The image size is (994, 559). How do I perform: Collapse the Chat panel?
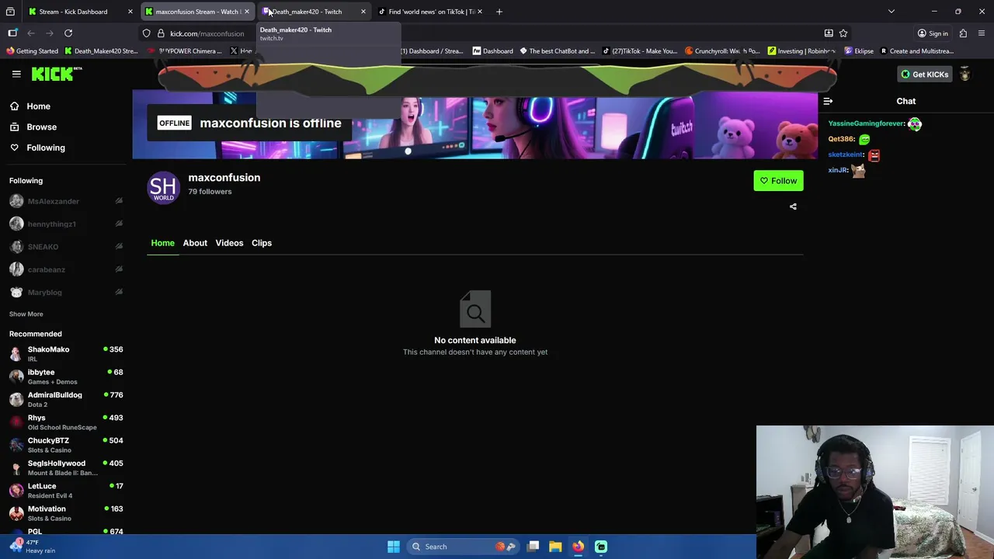[828, 101]
